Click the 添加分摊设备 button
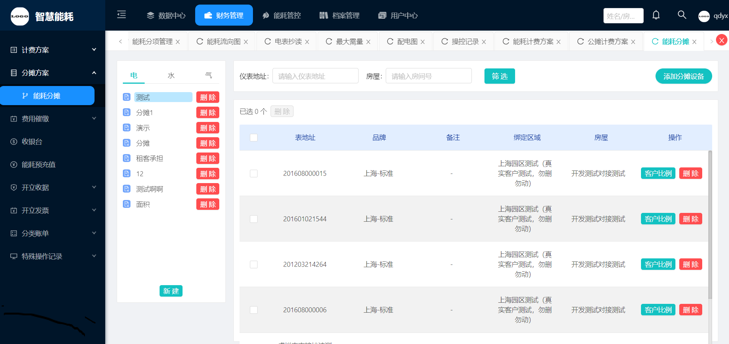Screen dimensions: 729x344 (683, 76)
